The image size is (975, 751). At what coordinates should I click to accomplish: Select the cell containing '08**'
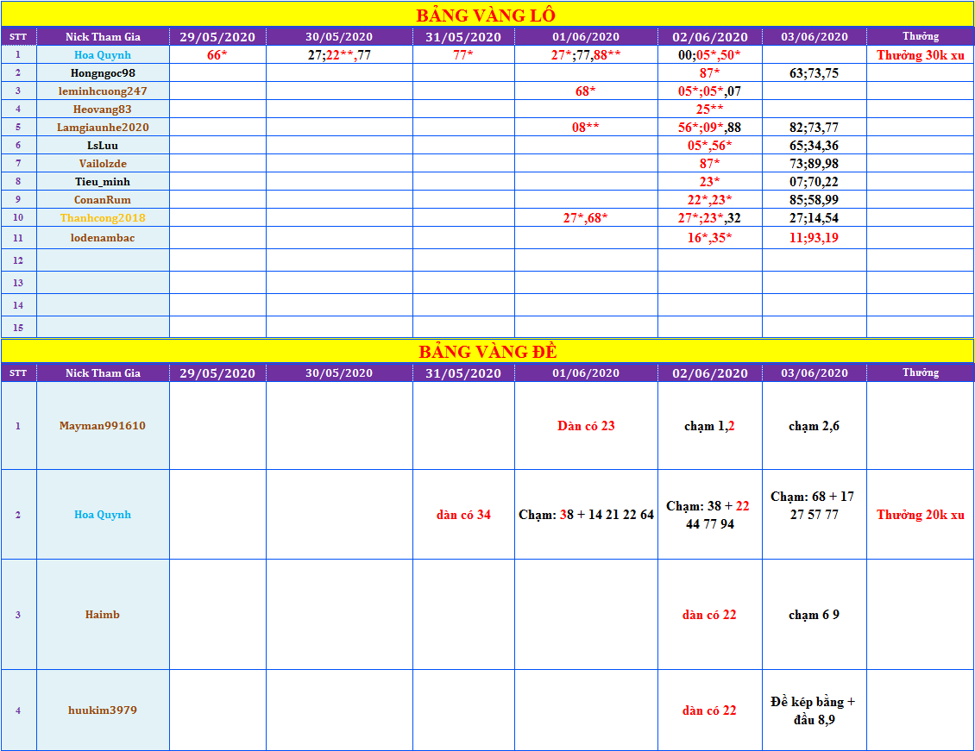586,127
